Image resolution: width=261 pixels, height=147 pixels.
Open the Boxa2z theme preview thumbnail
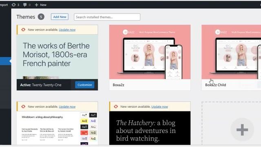point(150,52)
